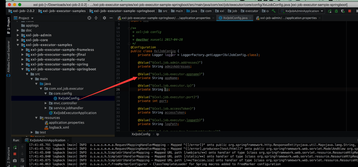The image size is (358, 167).
Task: Run with coverage from the toolbar
Action: [343, 11]
